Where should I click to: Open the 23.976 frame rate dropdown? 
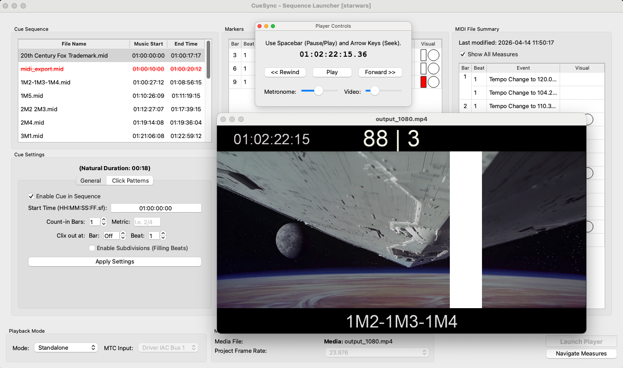(377, 352)
